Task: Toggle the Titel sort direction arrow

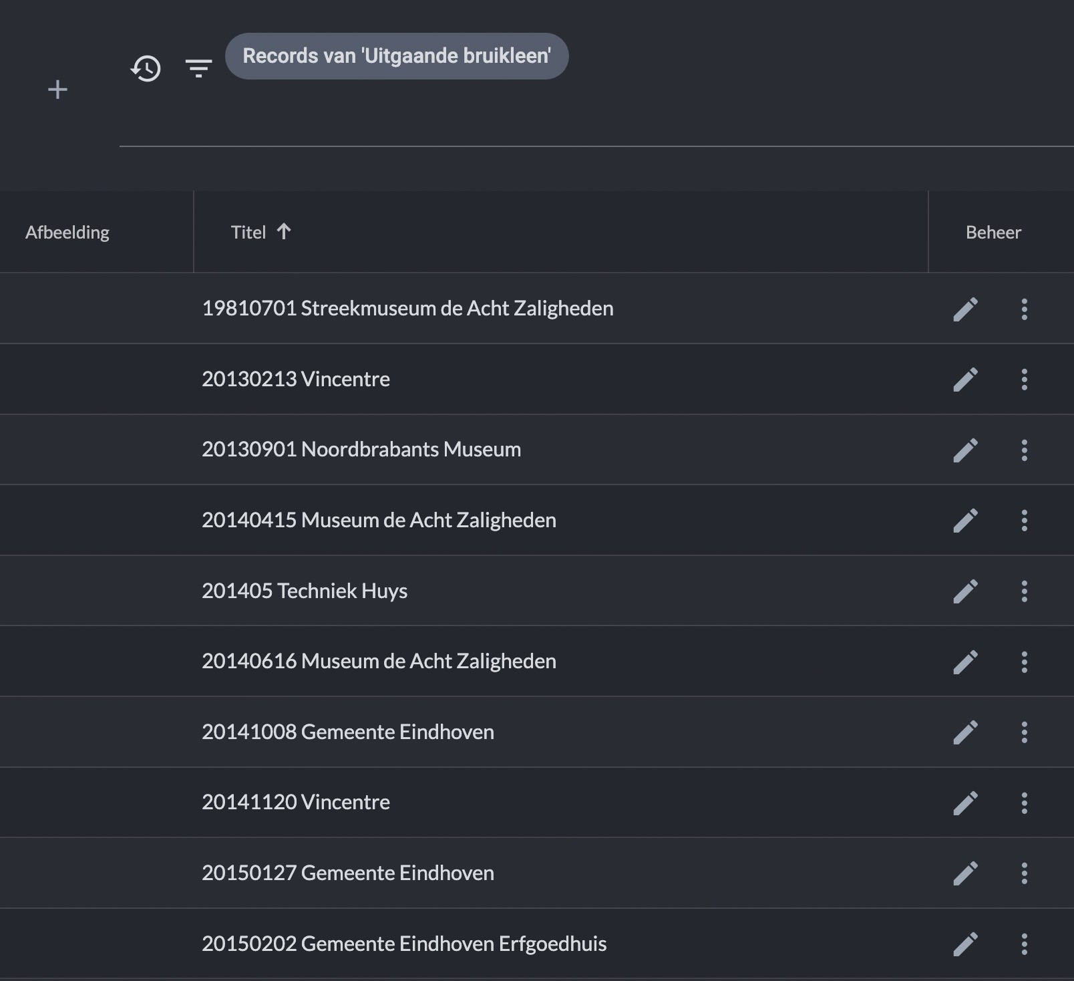Action: [284, 232]
